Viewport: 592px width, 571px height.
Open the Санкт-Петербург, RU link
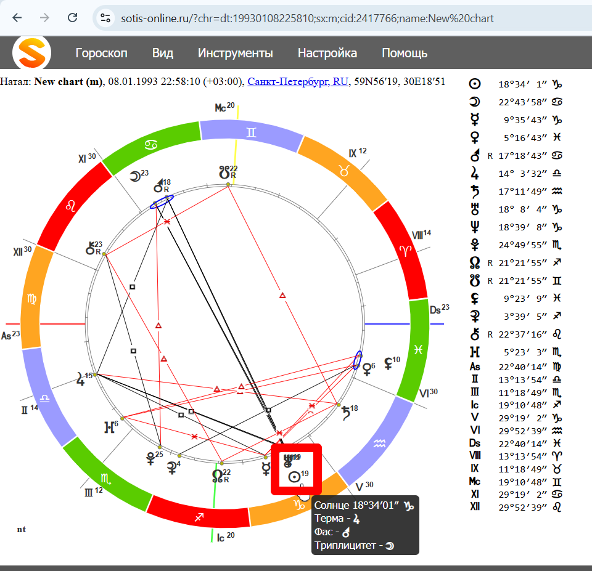pos(298,81)
